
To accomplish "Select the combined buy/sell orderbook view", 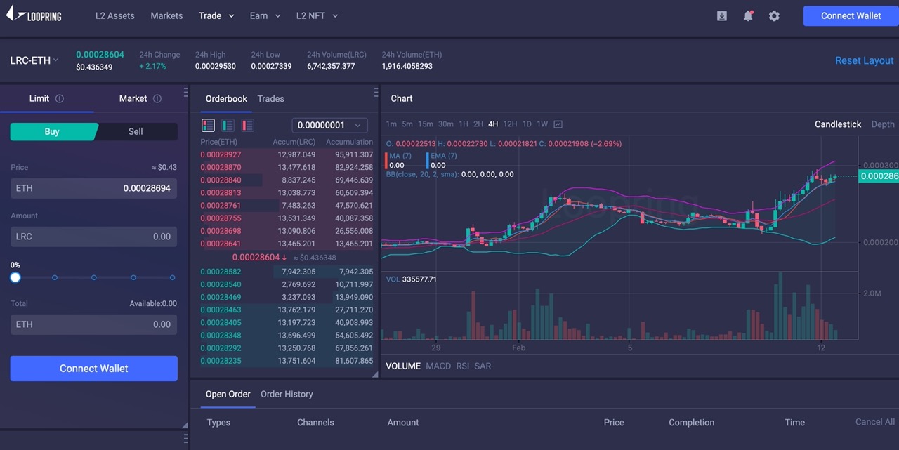I will pyautogui.click(x=208, y=125).
